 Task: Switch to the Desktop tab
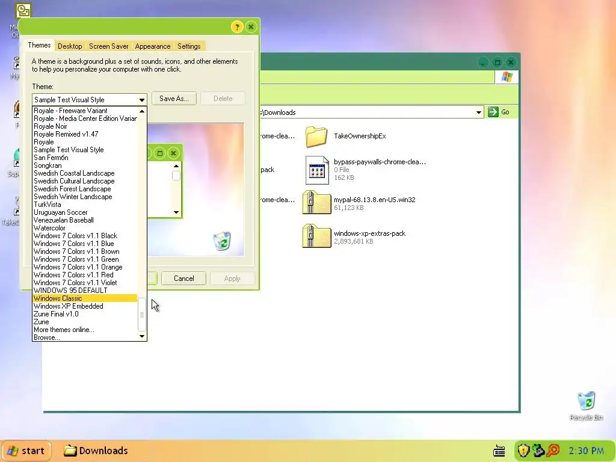tap(70, 46)
